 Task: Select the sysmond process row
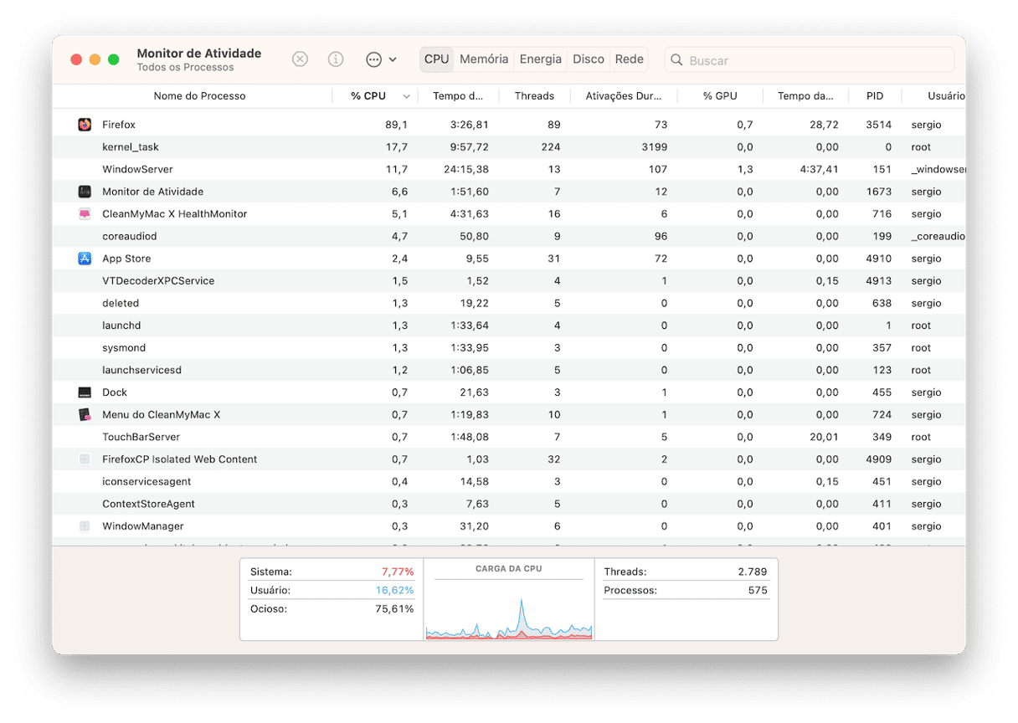click(x=509, y=348)
